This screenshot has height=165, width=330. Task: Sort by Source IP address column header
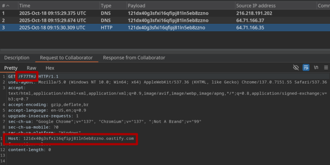point(276,6)
